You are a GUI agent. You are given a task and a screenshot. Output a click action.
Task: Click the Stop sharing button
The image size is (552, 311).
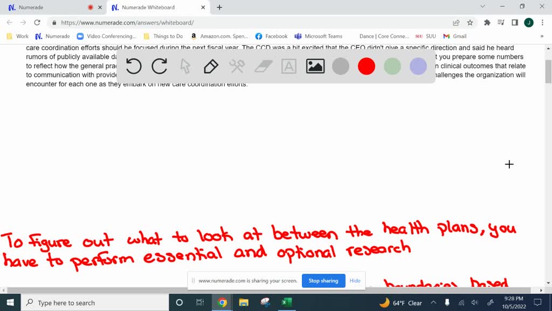coord(323,281)
